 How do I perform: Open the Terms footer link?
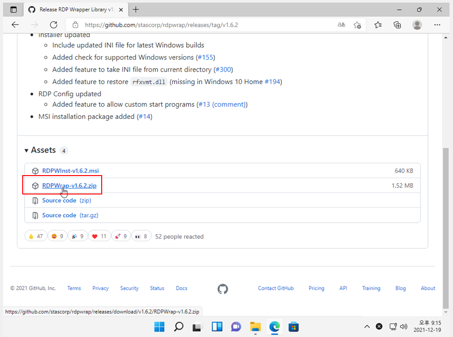pyautogui.click(x=74, y=288)
